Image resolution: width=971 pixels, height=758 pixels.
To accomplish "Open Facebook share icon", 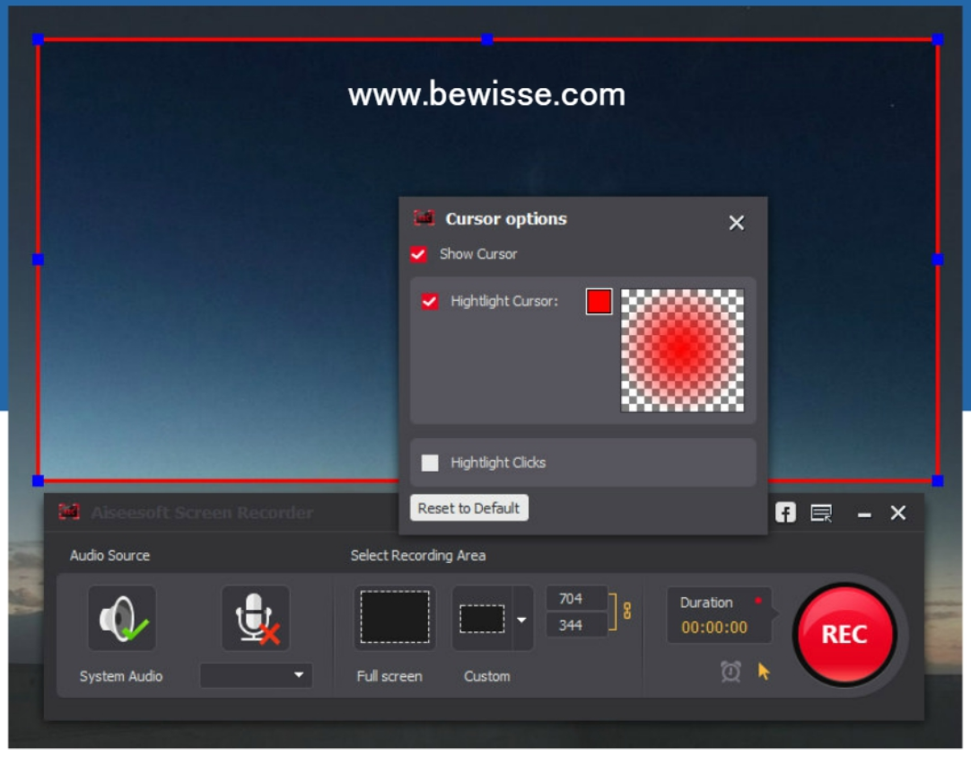I will click(785, 513).
